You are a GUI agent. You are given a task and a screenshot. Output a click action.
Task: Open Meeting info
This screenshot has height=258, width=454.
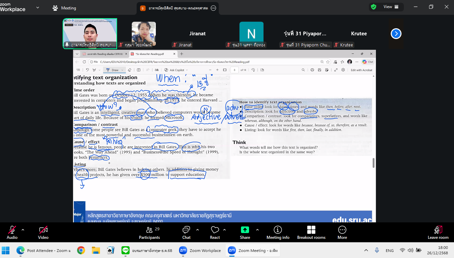click(278, 233)
